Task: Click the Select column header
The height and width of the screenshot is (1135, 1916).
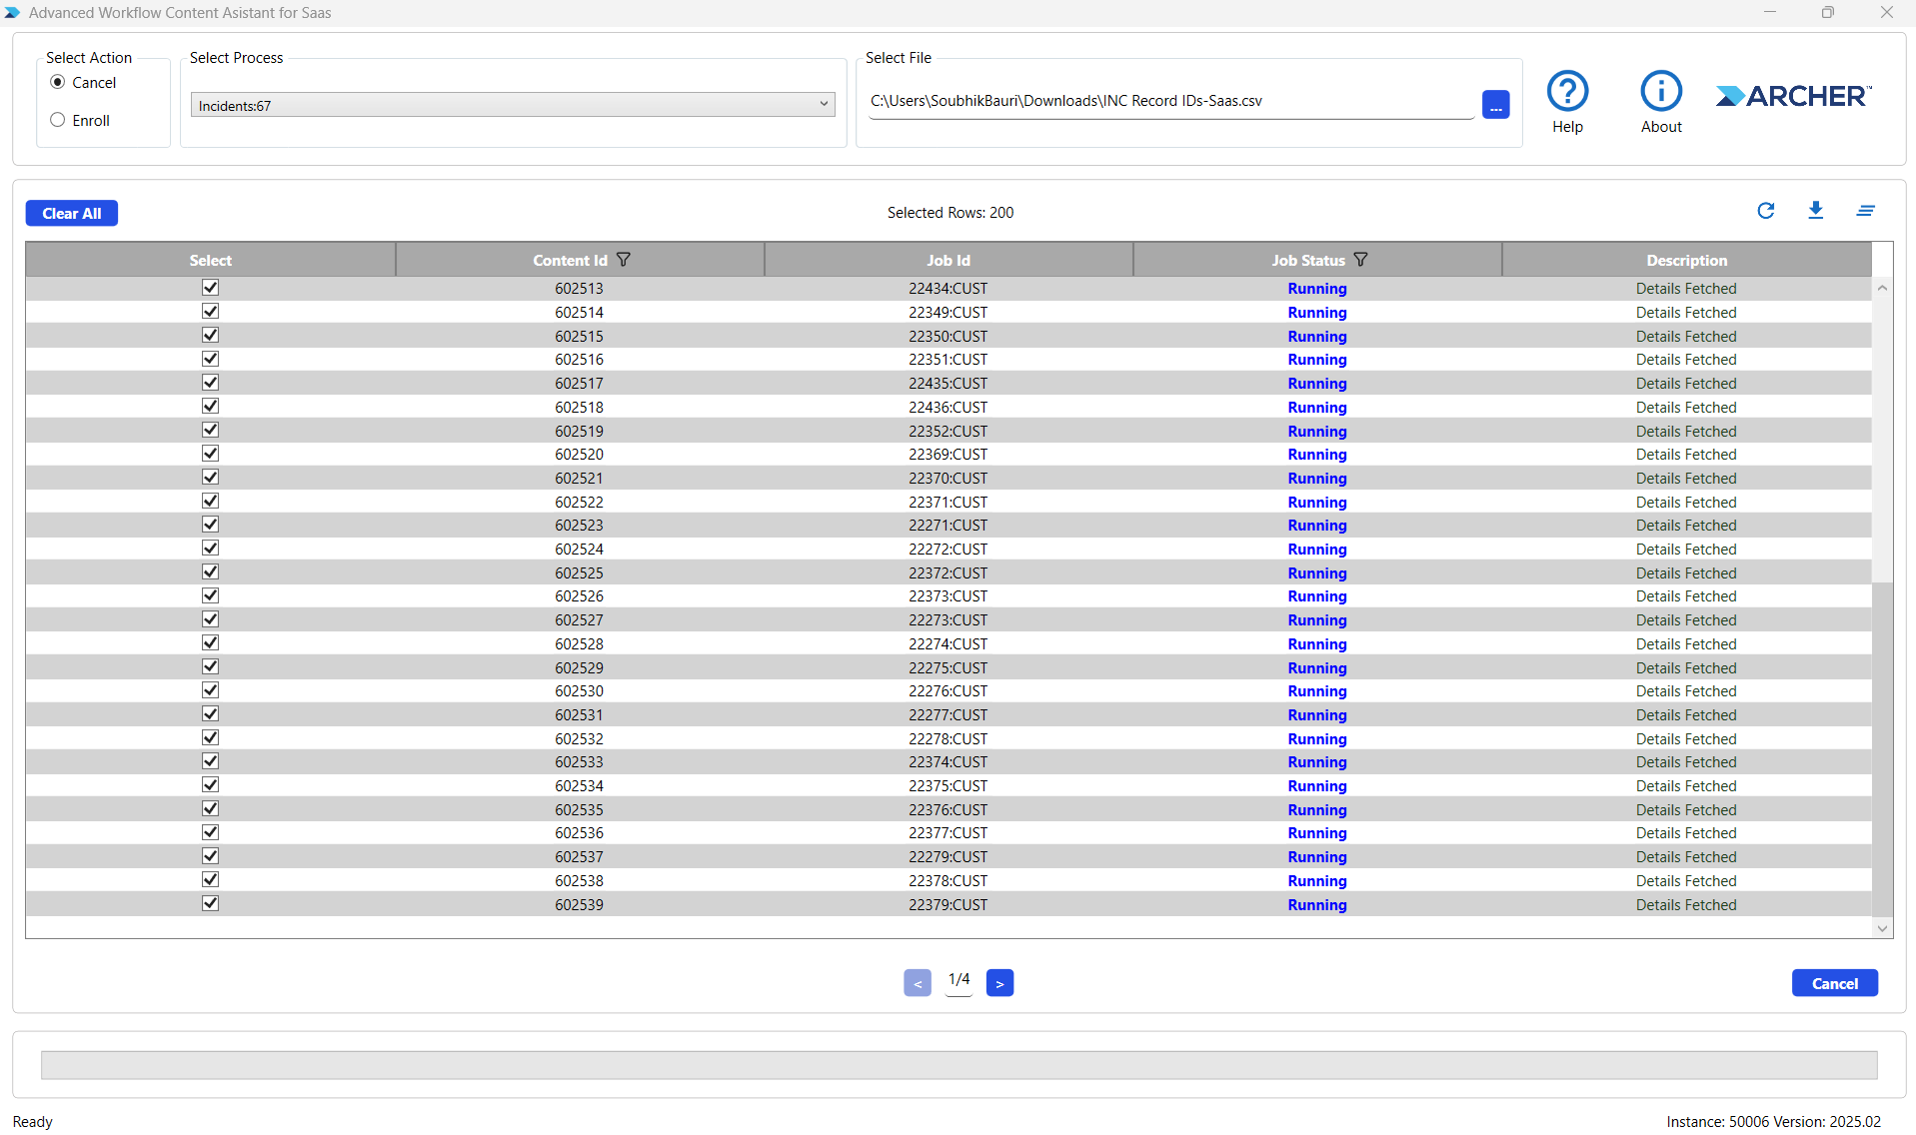Action: pos(211,260)
